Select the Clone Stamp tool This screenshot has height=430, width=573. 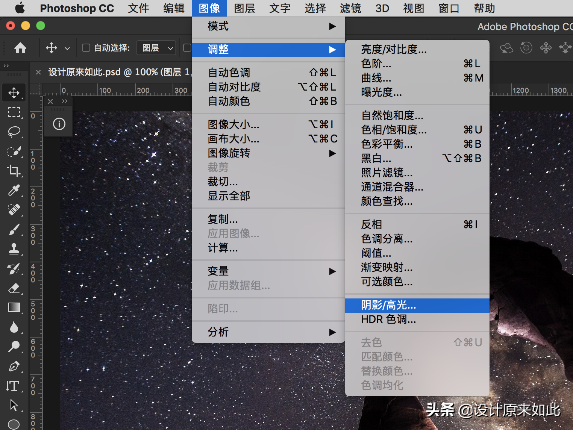[x=14, y=249]
